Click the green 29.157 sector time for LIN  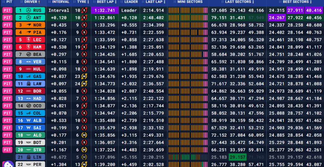[238, 157]
